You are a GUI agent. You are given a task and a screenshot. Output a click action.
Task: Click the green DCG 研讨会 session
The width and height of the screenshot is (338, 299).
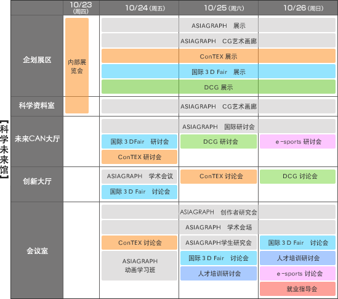point(219,142)
